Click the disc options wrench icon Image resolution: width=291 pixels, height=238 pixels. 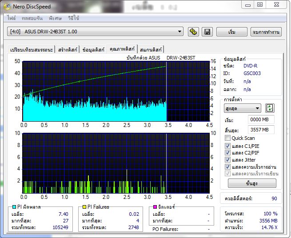tap(193, 32)
